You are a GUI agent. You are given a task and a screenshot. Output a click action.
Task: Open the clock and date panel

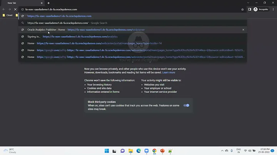[x=264, y=151]
